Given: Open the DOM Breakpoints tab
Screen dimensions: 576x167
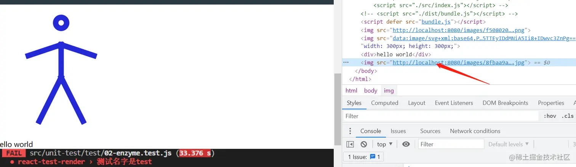Looking at the screenshot, I should click(505, 103).
